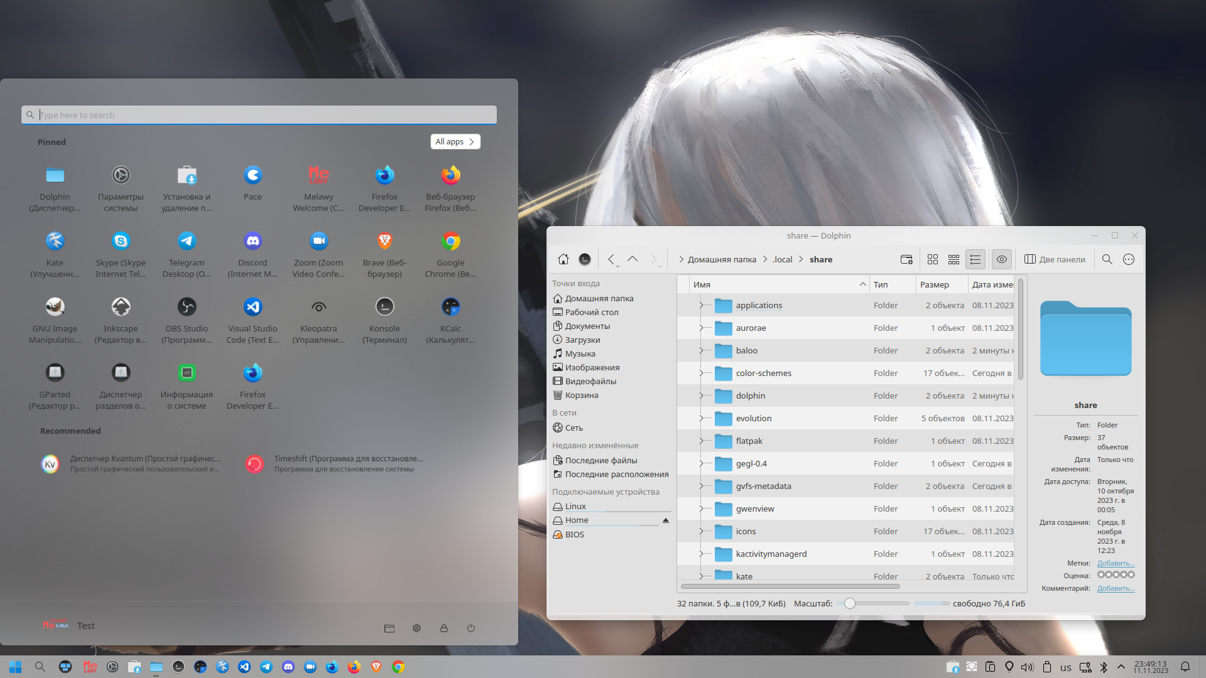The image size is (1206, 678).
Task: Click the new folder toolbar icon
Action: (906, 259)
